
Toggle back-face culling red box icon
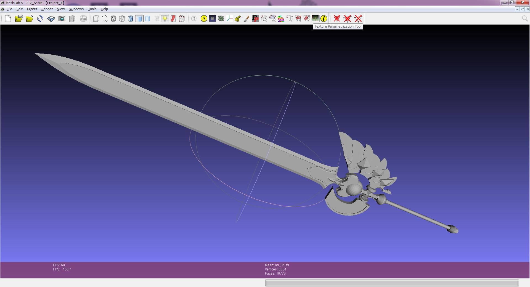(173, 18)
